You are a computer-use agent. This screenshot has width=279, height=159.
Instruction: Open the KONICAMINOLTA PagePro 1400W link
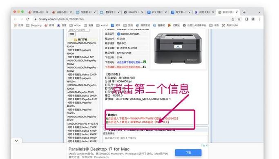coord(81,69)
